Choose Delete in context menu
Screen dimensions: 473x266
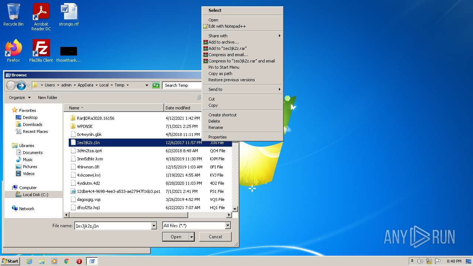point(242,121)
